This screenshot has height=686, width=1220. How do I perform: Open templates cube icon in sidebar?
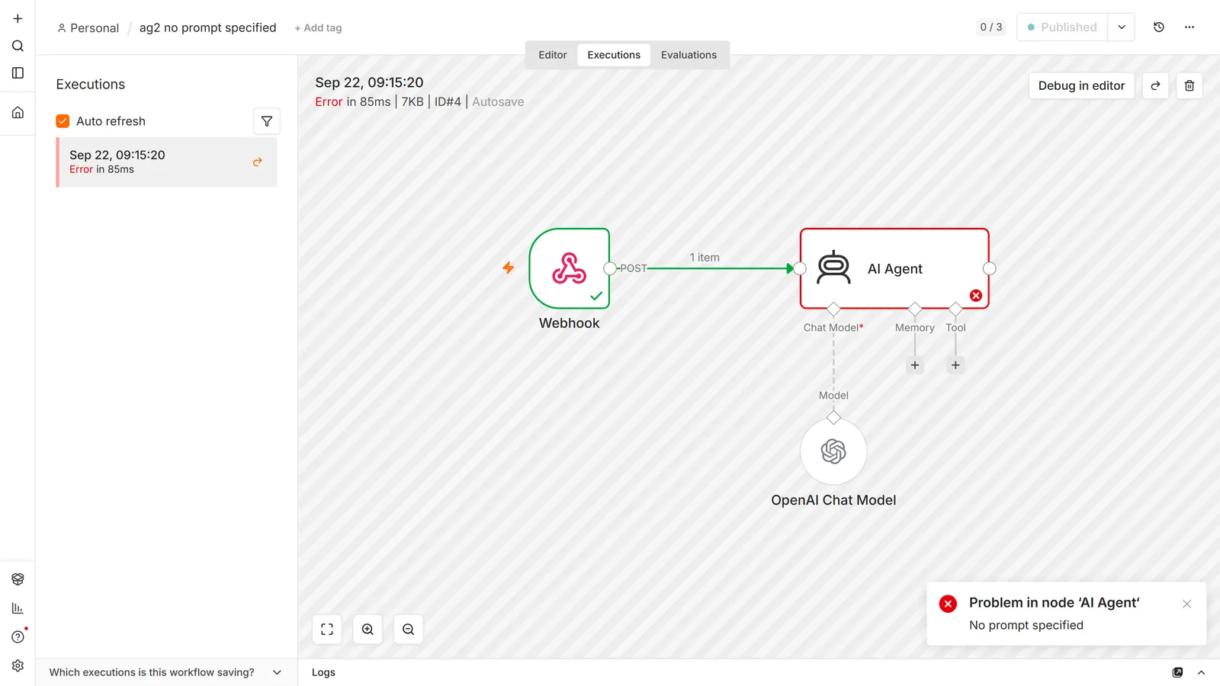[18, 579]
